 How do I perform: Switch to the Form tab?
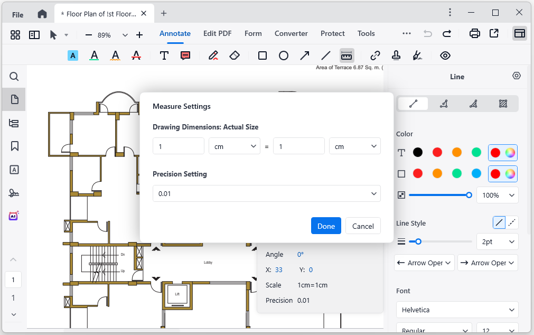[x=253, y=33]
